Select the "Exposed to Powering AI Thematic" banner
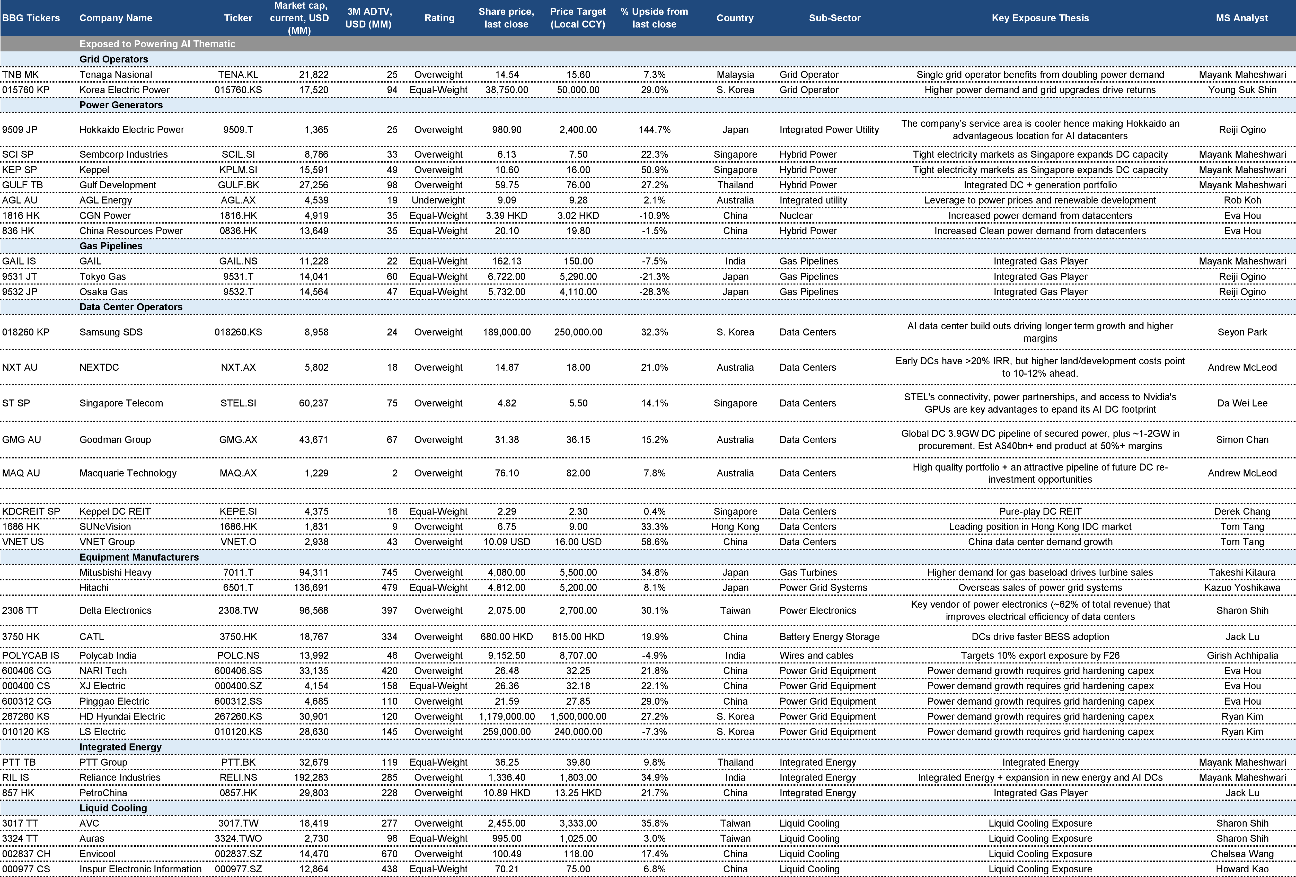The width and height of the screenshot is (1296, 877). point(157,44)
